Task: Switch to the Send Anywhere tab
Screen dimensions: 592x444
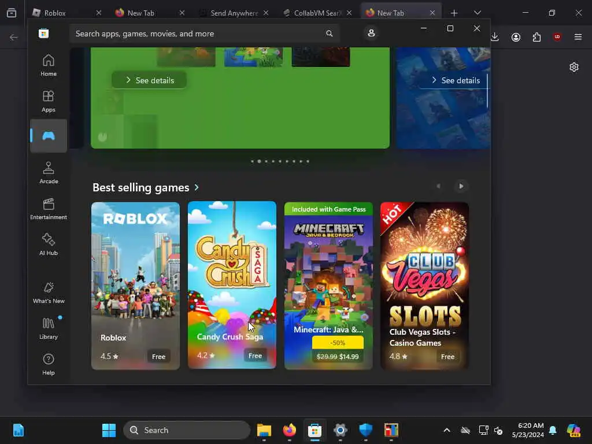Action: point(234,13)
